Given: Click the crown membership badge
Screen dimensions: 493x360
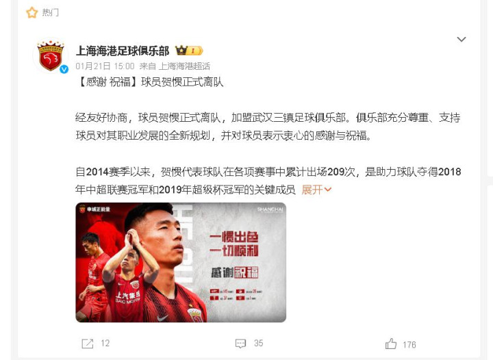Looking at the screenshot, I should point(181,50).
